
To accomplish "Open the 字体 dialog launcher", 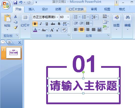I will [x=69, y=35].
